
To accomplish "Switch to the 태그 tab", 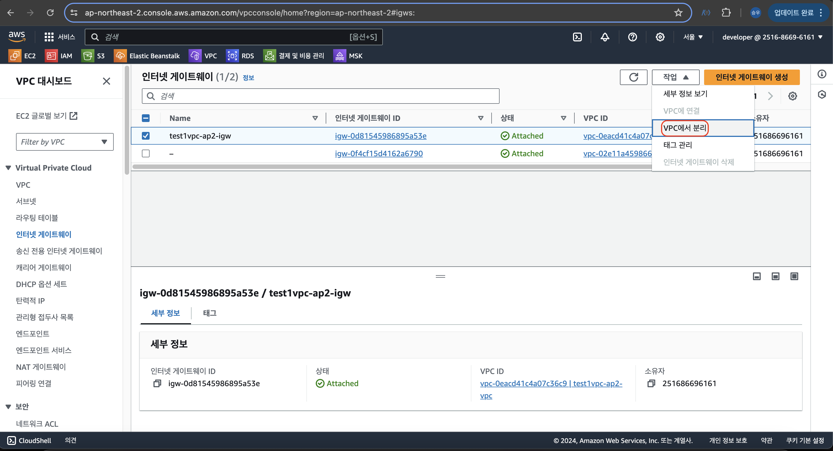I will 209,313.
